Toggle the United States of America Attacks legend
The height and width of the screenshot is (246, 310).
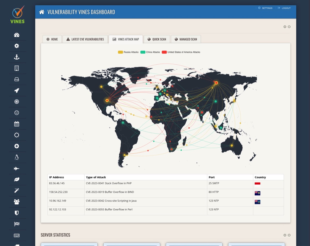point(181,52)
